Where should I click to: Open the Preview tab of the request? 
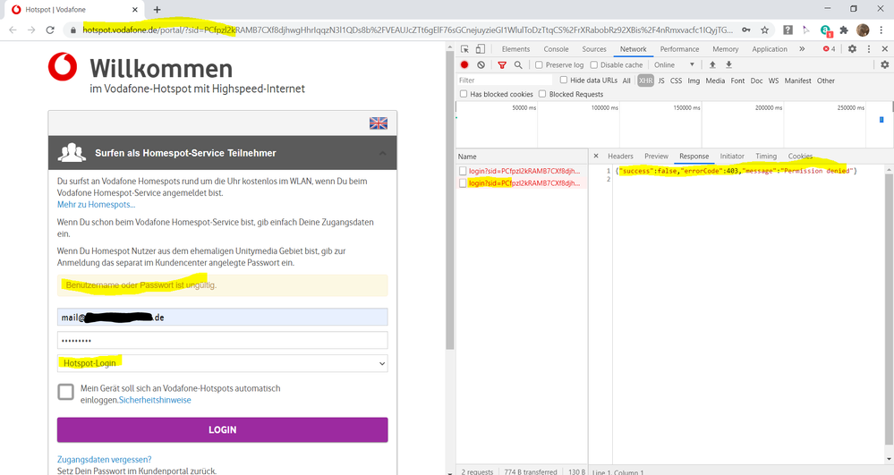click(x=656, y=156)
